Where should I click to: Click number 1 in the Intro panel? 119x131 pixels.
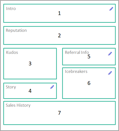point(59,13)
